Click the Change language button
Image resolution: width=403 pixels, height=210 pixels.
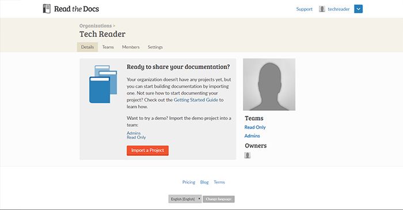[218, 199]
